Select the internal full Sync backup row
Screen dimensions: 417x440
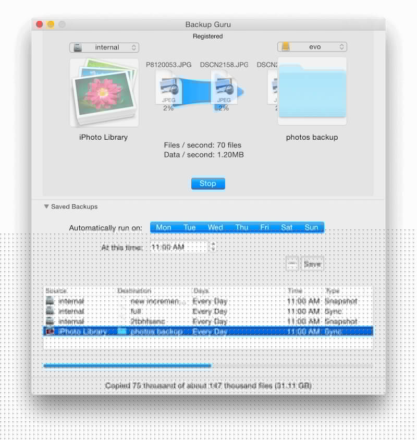coord(208,311)
